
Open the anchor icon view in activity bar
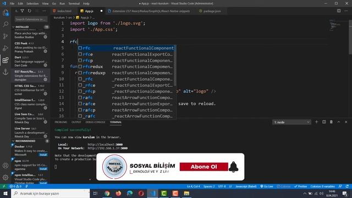(x=5, y=72)
